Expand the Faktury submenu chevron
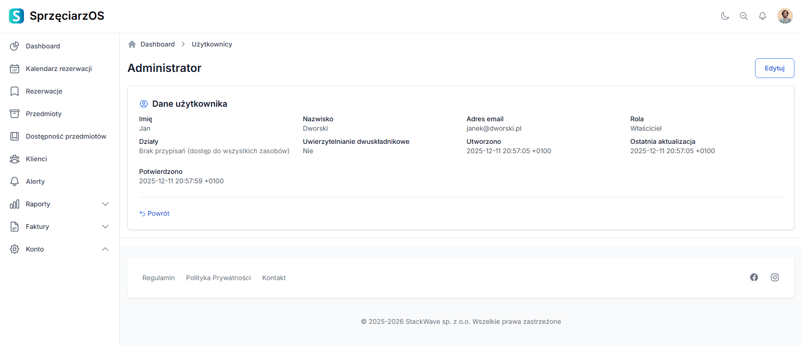This screenshot has width=802, height=345. coord(105,227)
